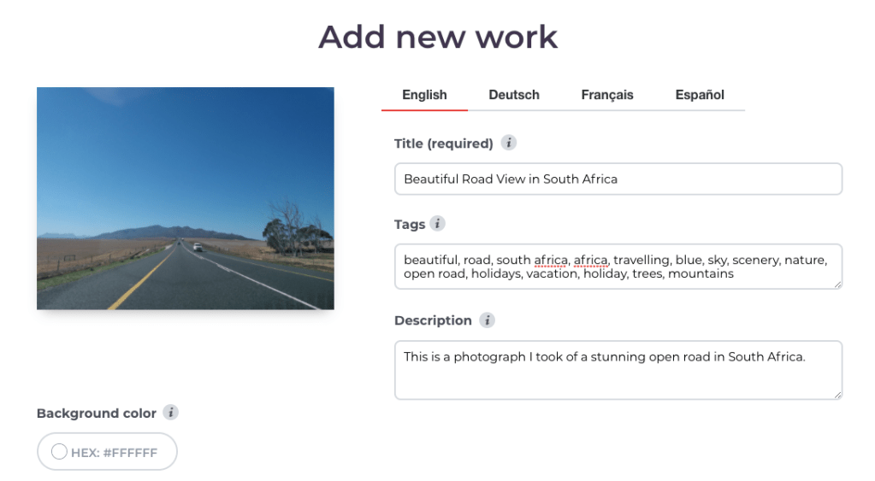Screen dimensions: 875x481
Task: Open the Description info tooltip icon
Action: pyautogui.click(x=487, y=320)
